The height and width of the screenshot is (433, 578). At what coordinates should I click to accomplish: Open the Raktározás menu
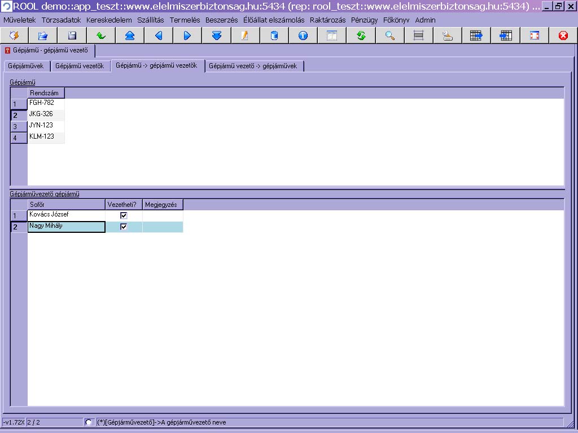click(x=327, y=20)
